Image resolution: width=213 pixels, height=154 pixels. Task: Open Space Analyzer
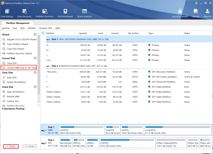pos(84,13)
